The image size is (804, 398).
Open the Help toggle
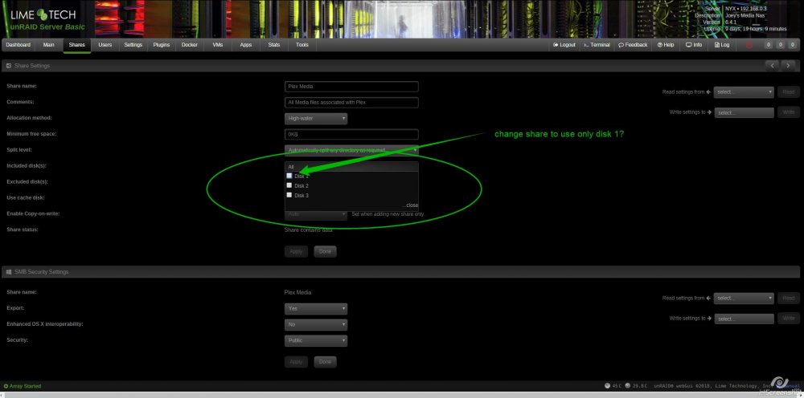(x=666, y=45)
